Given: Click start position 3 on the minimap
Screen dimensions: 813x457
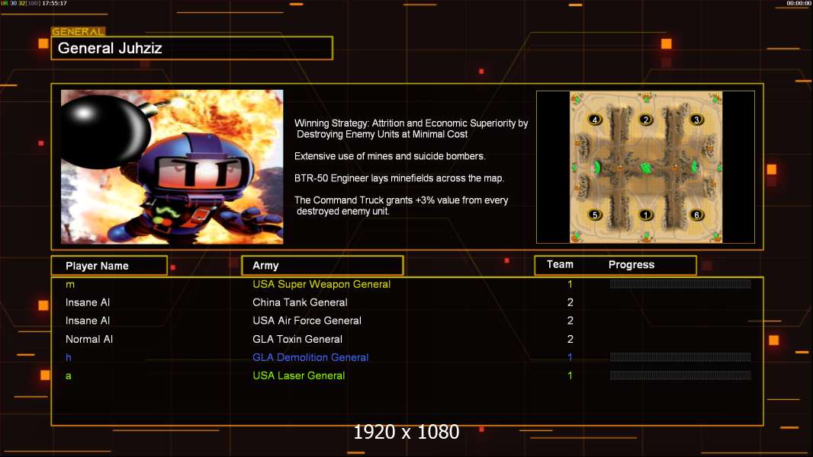Looking at the screenshot, I should click(696, 120).
